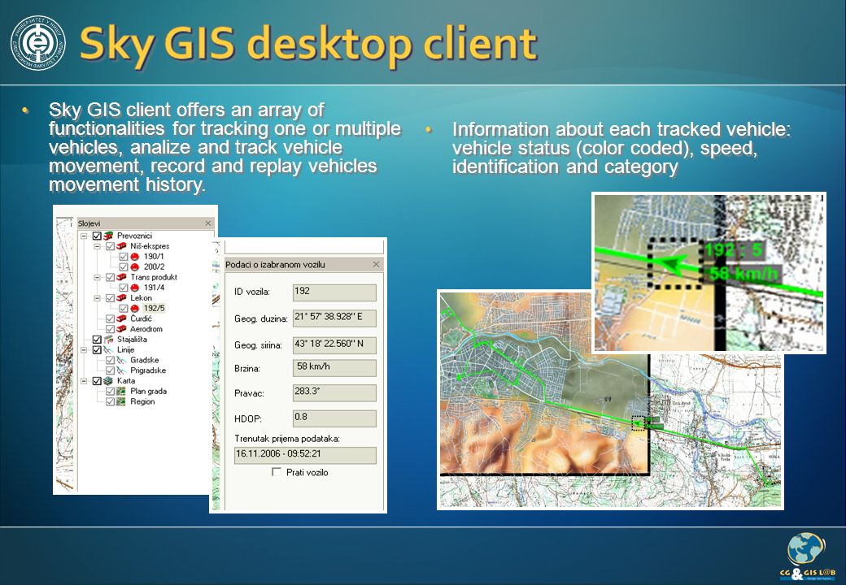Toggle the checkbox for vehicle 190/1
Image resolution: width=846 pixels, height=585 pixels.
pos(124,257)
